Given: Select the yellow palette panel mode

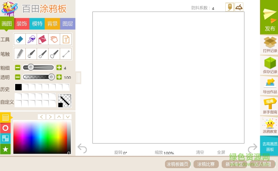Looking at the screenshot, I should 5,117.
